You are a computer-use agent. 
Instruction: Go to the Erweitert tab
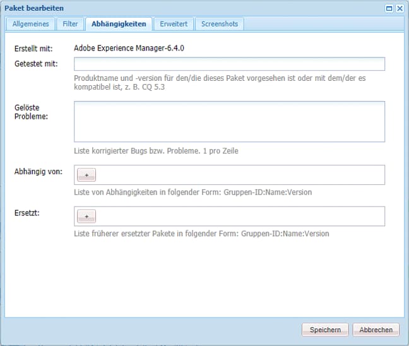(x=174, y=24)
